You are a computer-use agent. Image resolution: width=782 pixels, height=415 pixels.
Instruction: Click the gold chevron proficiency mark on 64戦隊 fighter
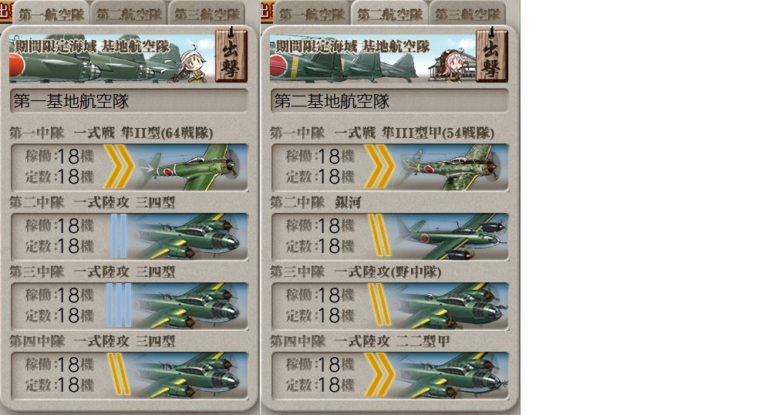[119, 167]
